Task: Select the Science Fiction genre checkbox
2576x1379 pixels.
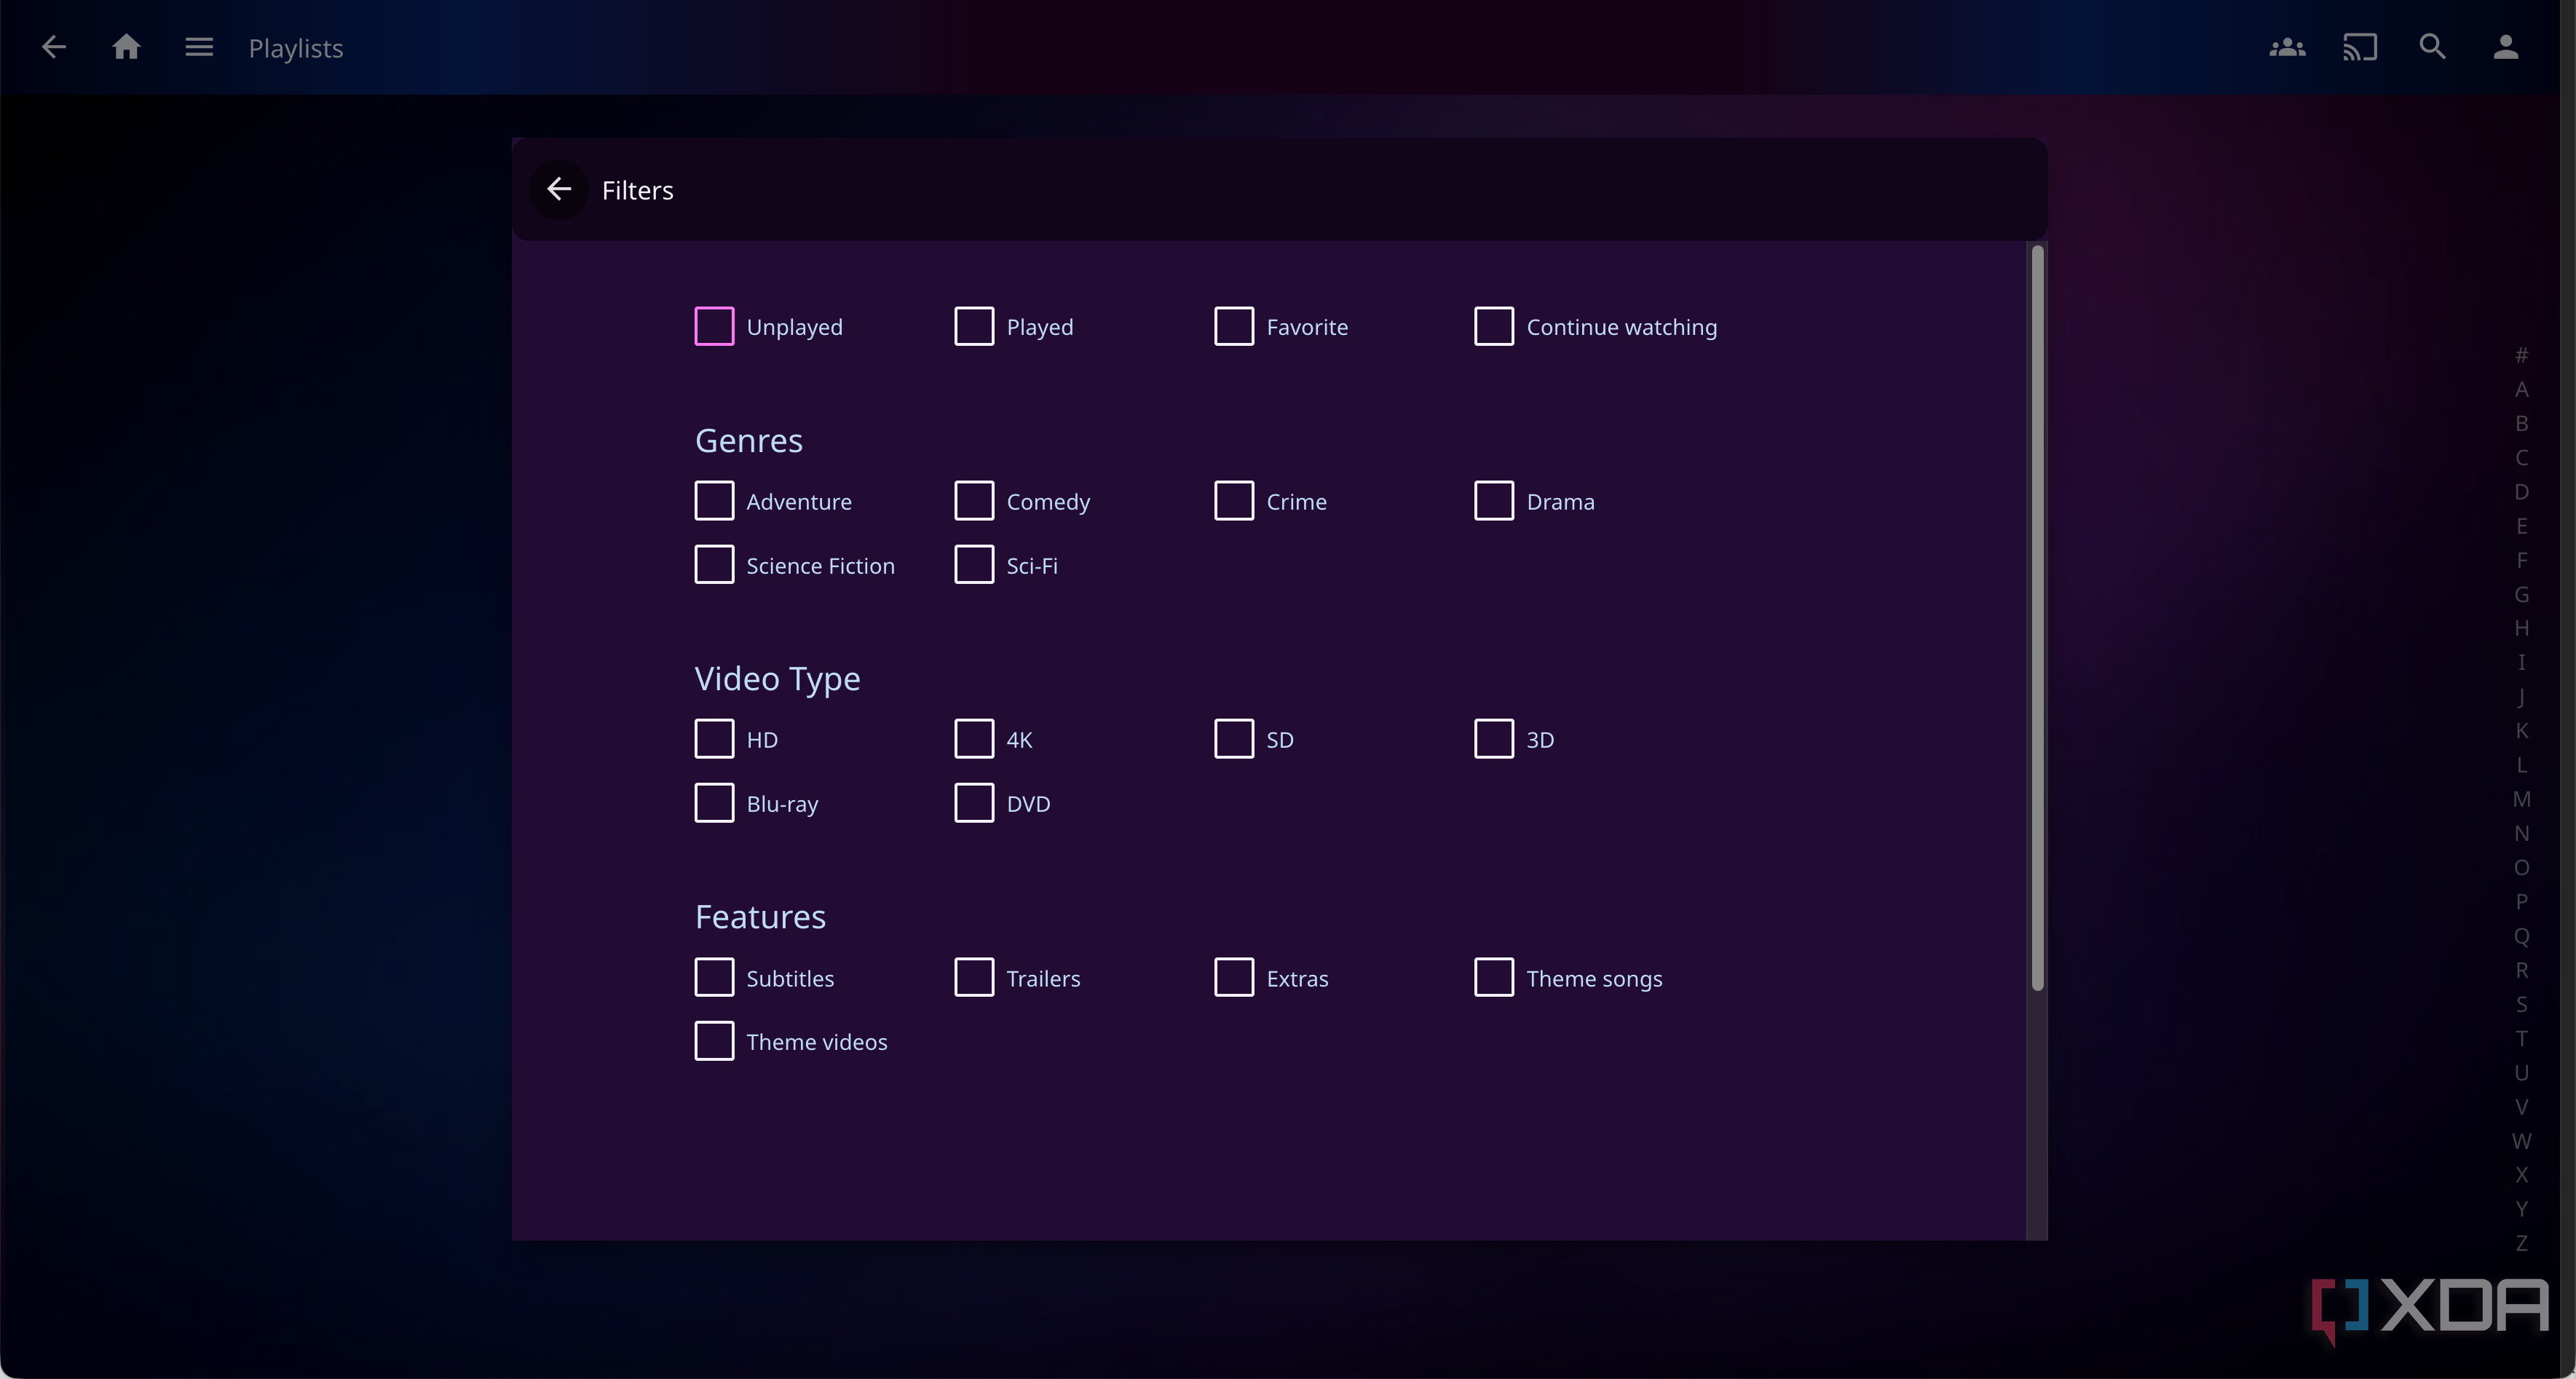Action: [714, 565]
